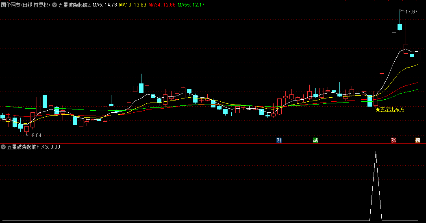Click the green MA55: 12.17 label
426x223 pixels.
(191, 5)
